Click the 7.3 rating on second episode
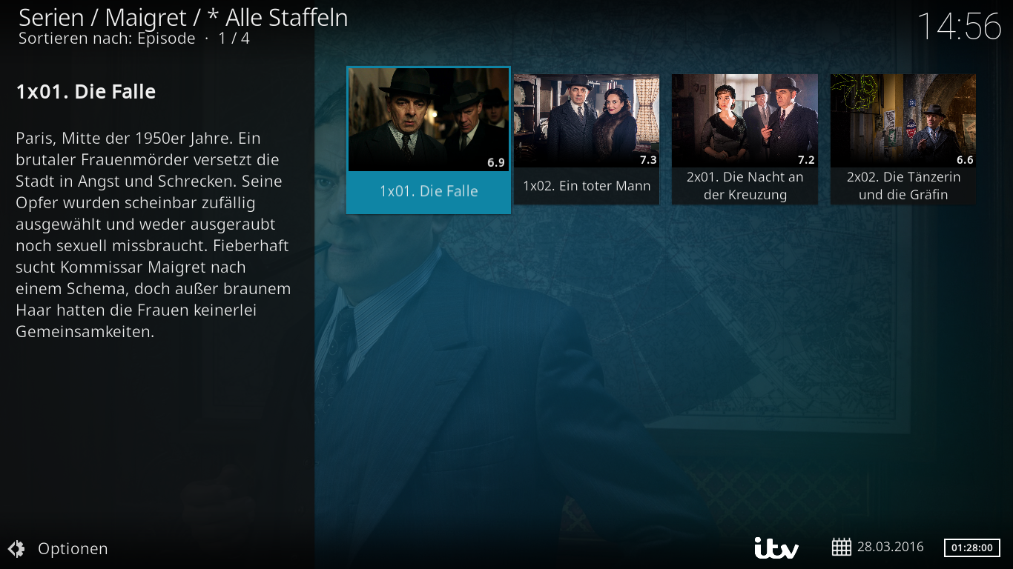The height and width of the screenshot is (569, 1013). pos(648,160)
